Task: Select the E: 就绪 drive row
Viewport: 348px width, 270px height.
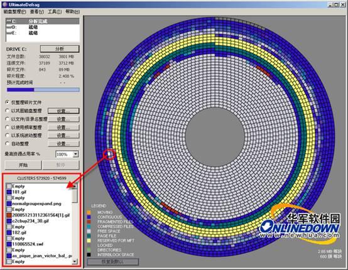Action: 43,33
